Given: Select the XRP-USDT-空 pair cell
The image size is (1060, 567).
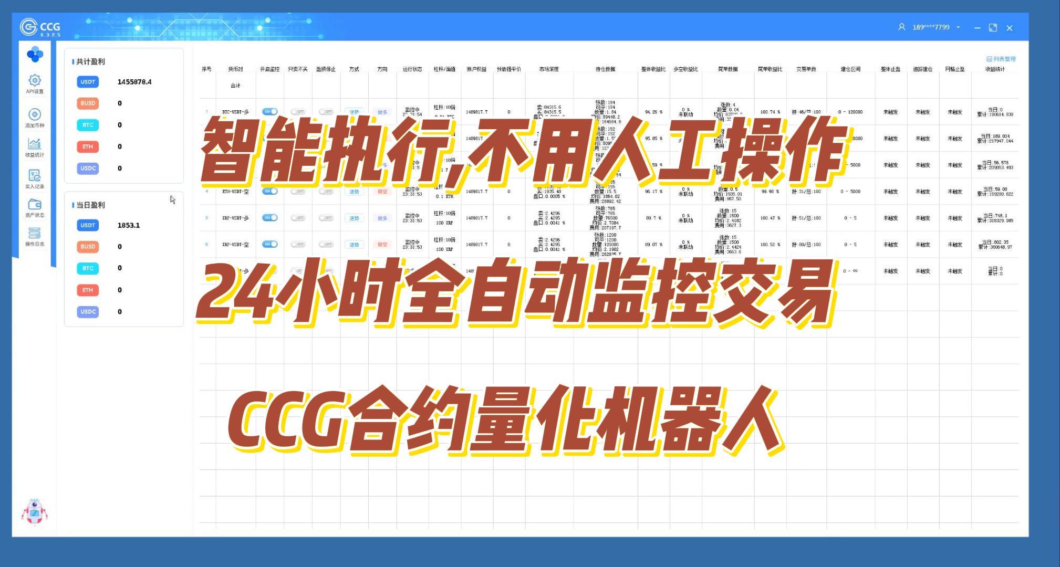Looking at the screenshot, I should 235,245.
